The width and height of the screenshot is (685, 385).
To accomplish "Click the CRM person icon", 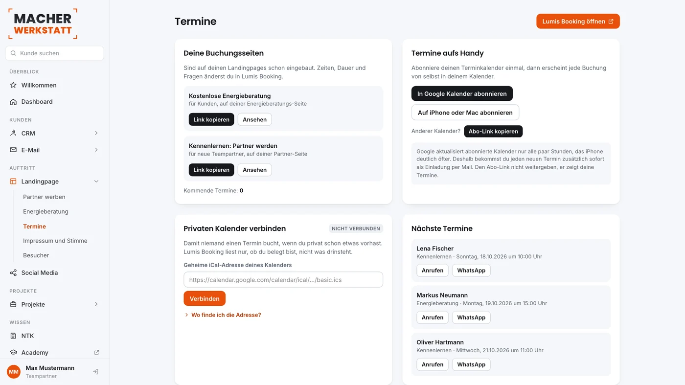I will tap(13, 133).
